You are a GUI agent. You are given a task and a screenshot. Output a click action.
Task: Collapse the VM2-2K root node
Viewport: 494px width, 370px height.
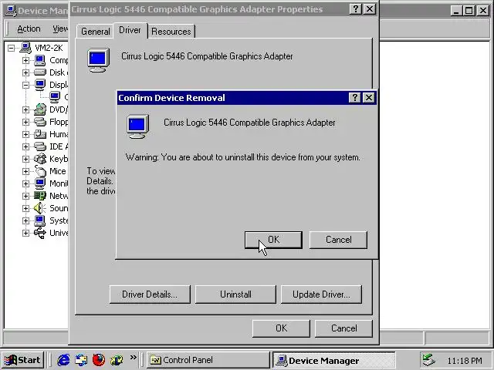[x=12, y=48]
